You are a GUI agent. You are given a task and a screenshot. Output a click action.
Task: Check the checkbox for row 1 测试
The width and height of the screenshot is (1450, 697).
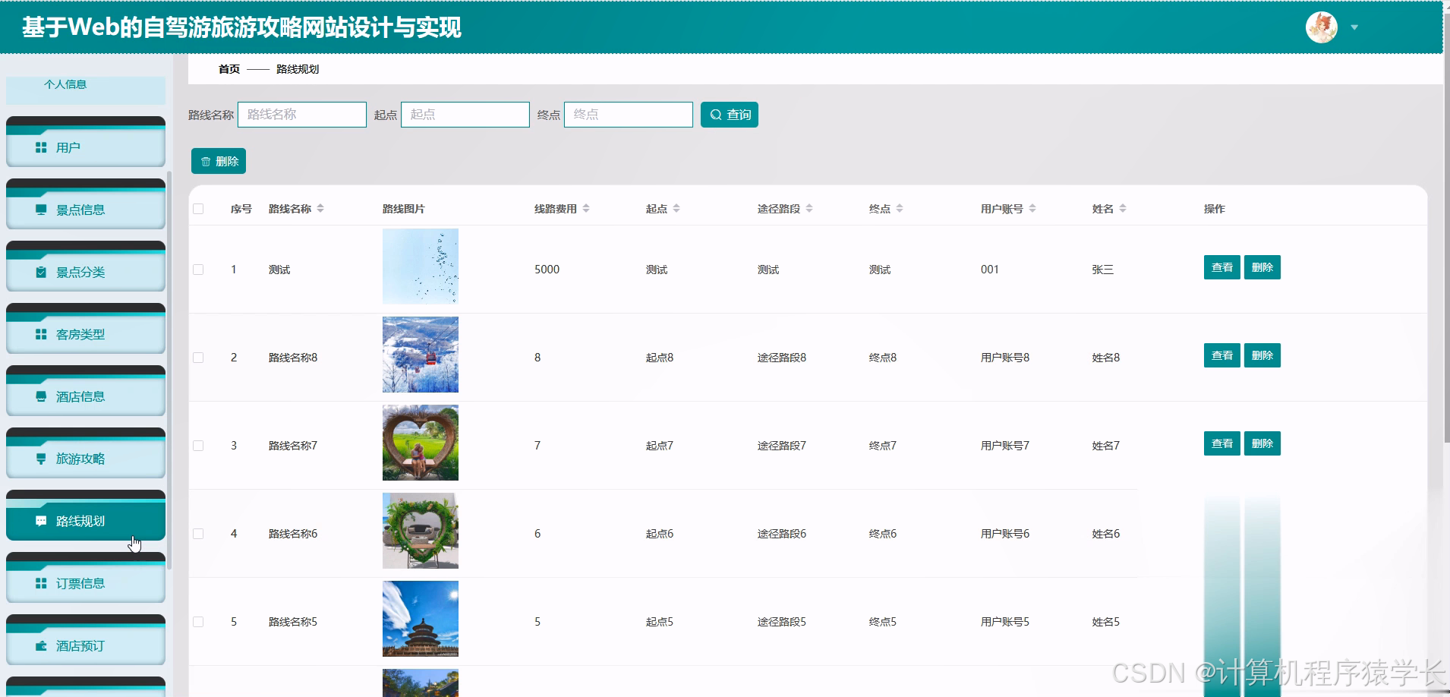(199, 269)
